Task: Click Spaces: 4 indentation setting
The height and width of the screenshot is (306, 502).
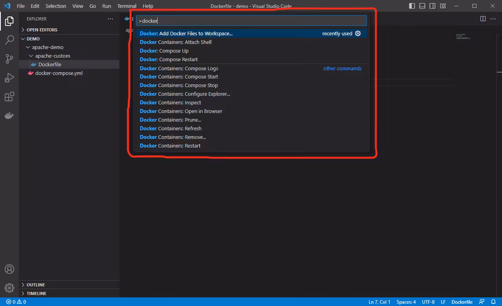Action: point(406,302)
